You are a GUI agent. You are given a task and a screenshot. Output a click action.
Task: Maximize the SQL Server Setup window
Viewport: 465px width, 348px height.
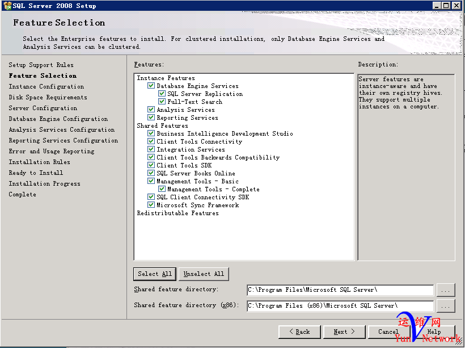coord(446,6)
